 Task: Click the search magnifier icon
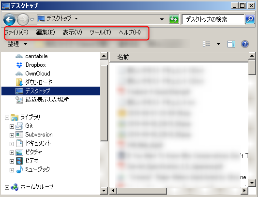tap(250, 19)
